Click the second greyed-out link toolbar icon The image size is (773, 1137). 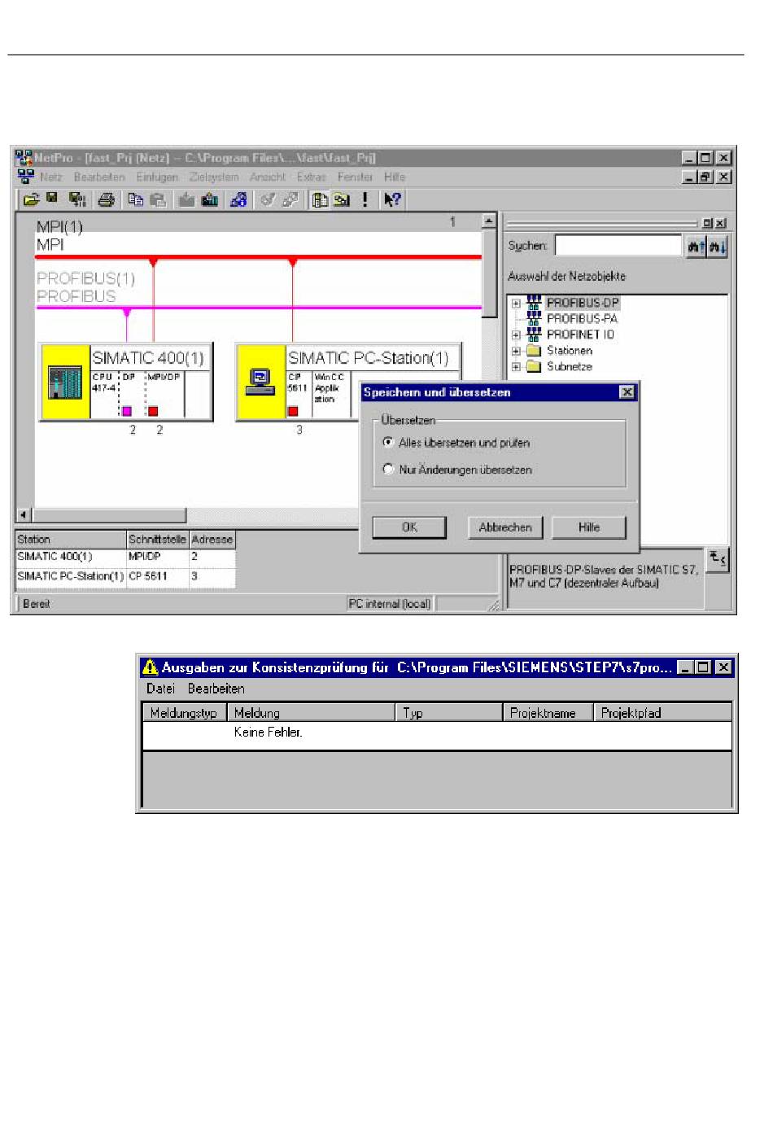click(x=290, y=199)
